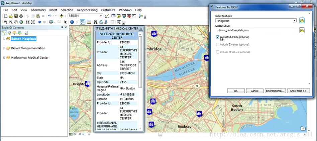Select the Identify tool

(x=72, y=22)
